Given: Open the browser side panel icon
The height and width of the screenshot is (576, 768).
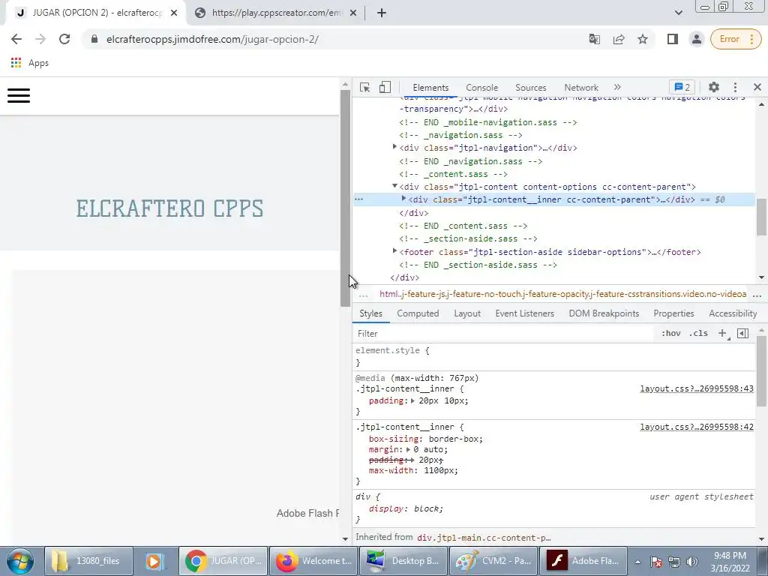Looking at the screenshot, I should tap(673, 39).
